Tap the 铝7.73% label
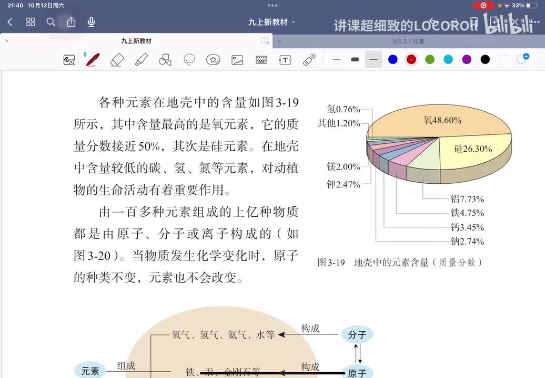 click(467, 199)
